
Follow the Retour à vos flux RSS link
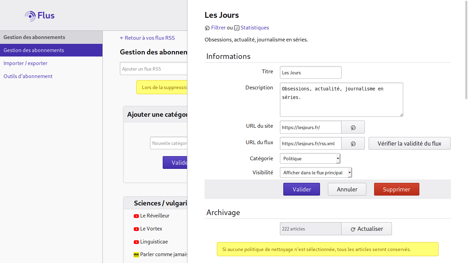click(x=147, y=38)
